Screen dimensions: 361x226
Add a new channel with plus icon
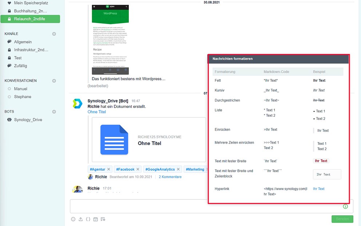click(x=54, y=34)
